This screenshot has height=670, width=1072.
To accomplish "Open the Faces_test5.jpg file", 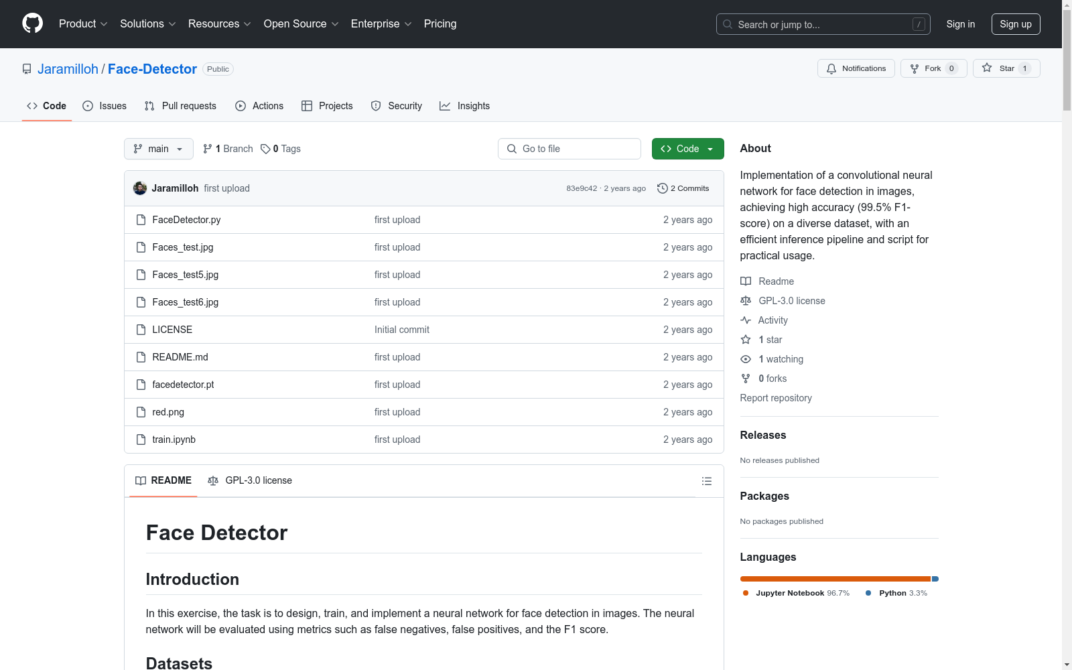I will click(186, 275).
